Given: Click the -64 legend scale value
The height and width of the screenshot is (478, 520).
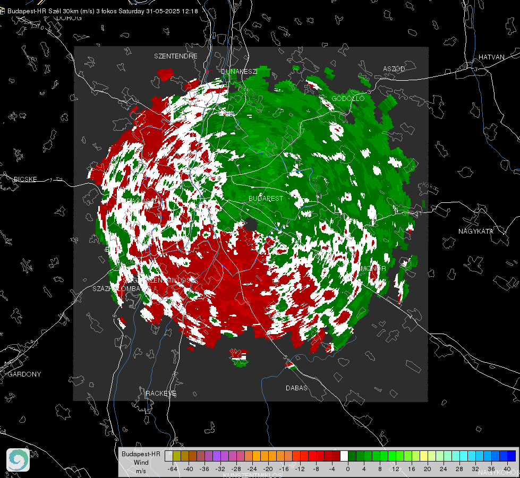Looking at the screenshot, I should 173,469.
